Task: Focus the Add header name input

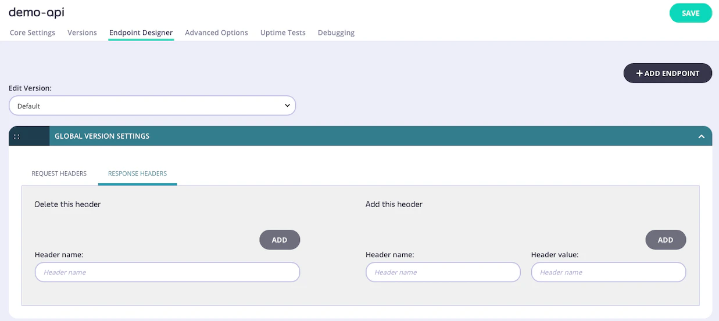Action: click(x=443, y=272)
